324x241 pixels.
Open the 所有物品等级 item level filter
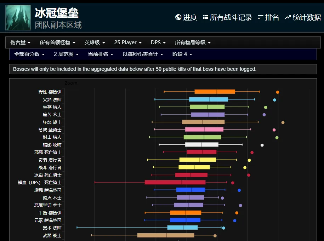[x=193, y=42]
